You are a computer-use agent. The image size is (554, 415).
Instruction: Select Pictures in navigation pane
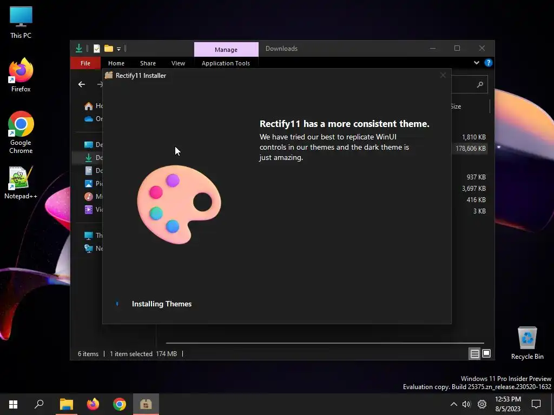click(93, 184)
